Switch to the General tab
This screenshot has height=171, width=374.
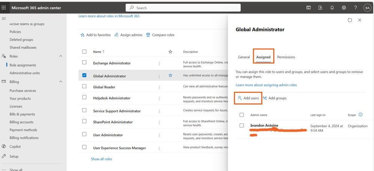coord(244,57)
